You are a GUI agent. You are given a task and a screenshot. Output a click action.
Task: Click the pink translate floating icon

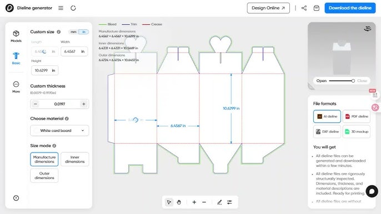point(375,107)
